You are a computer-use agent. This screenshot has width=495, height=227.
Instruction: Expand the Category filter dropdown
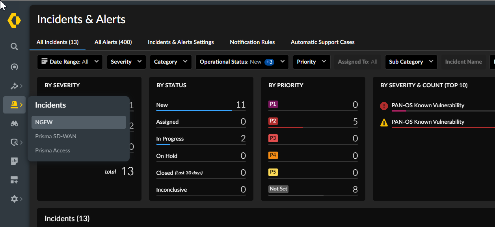[171, 62]
